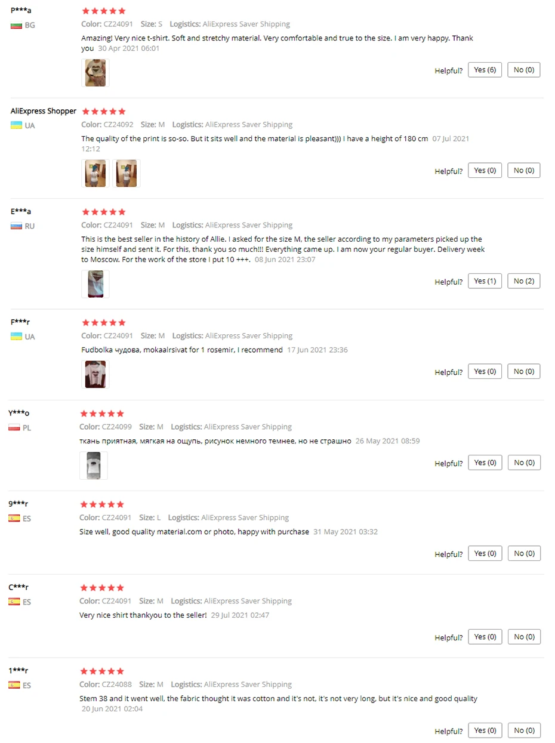Click the Bulgarian flag icon beside BG

tap(16, 26)
